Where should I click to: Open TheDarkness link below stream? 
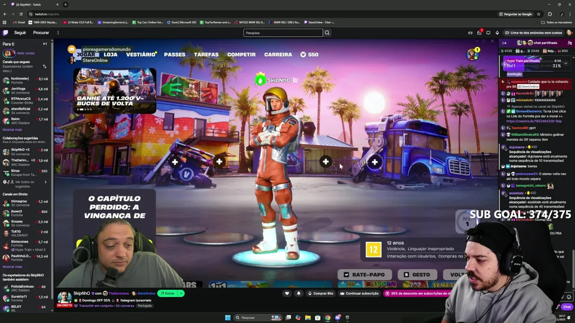[119, 293]
